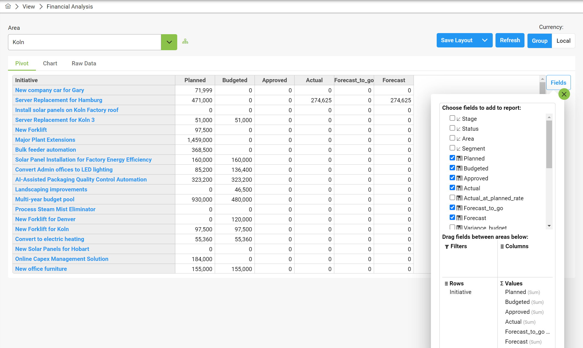Screen dimensions: 583x348
Task: Switch currency to Local
Action: [563, 41]
